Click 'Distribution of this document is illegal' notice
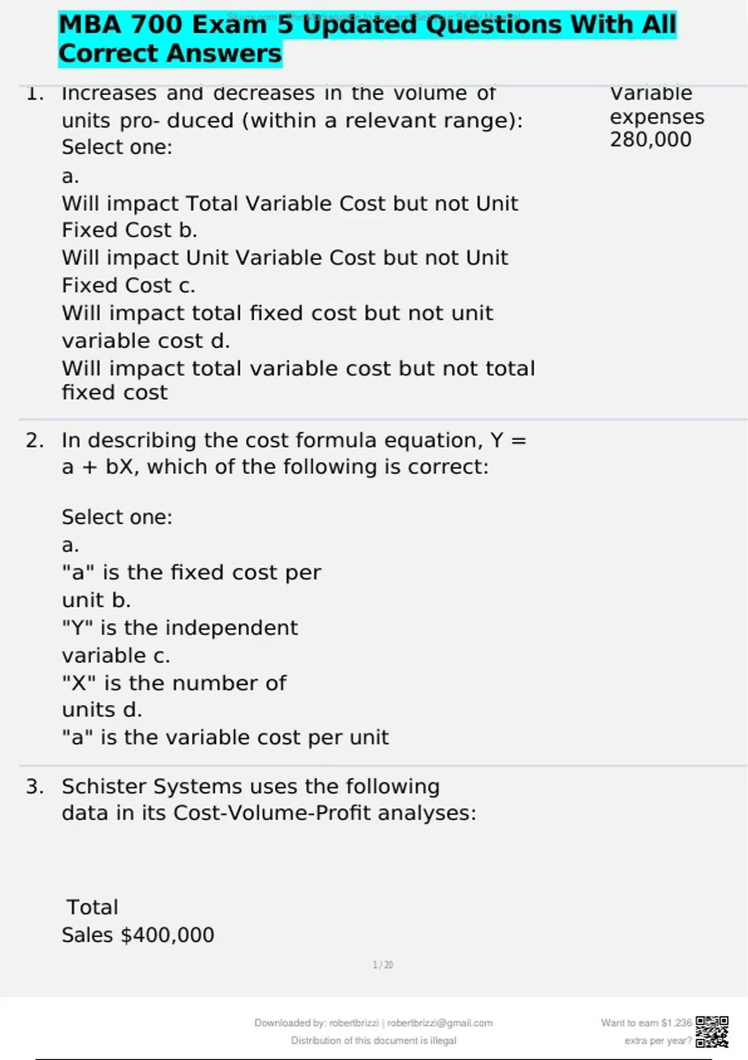The image size is (748, 1060). [x=373, y=1041]
